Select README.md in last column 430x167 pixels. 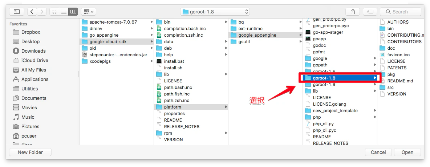click(x=401, y=81)
